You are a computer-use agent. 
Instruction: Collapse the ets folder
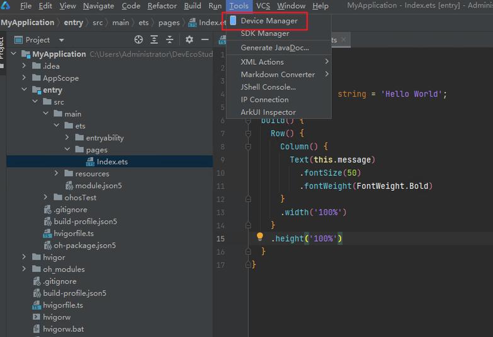tap(57, 125)
